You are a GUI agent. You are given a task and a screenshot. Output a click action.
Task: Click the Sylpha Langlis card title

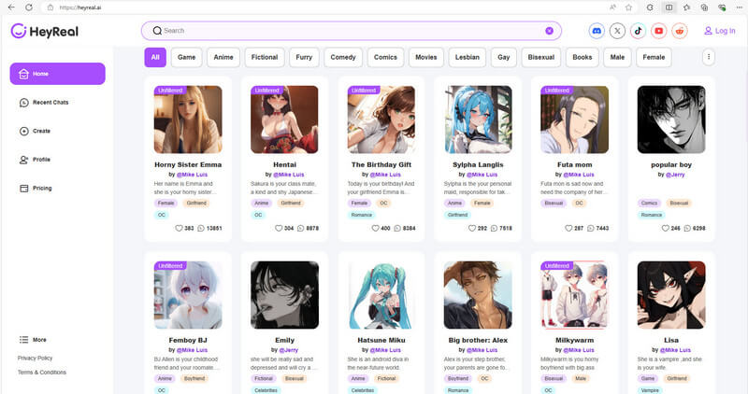(x=478, y=164)
